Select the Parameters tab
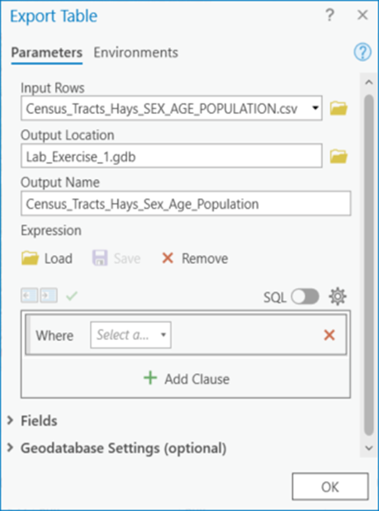Screen dimensions: 379x511 pos(46,53)
